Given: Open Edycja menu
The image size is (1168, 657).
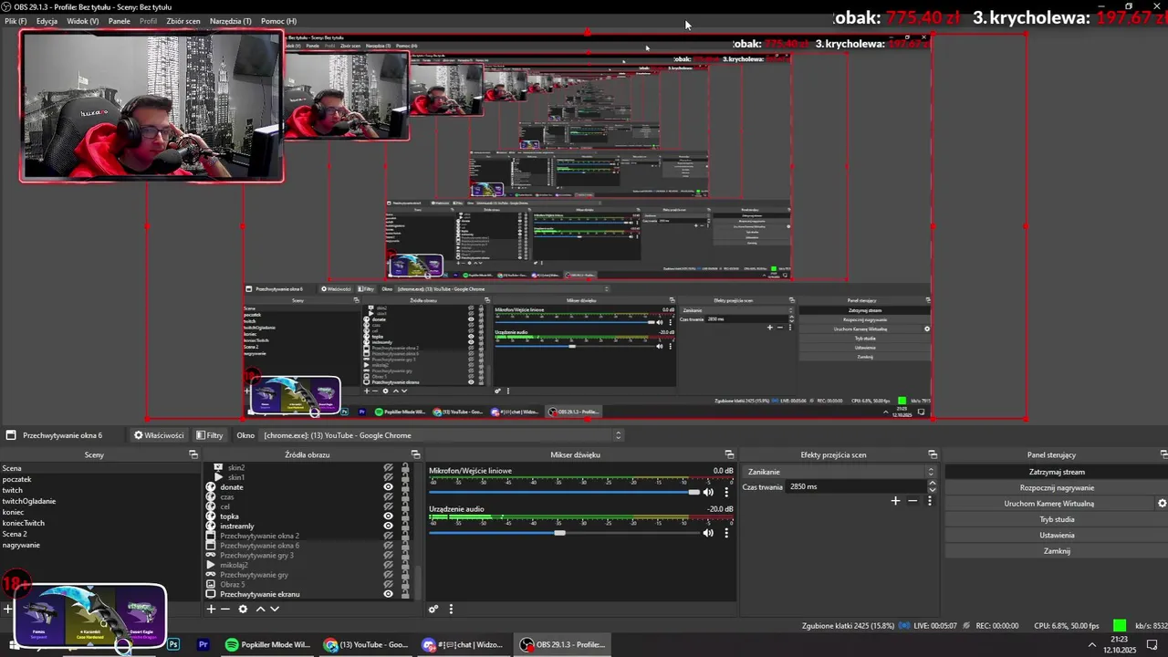Looking at the screenshot, I should (x=47, y=21).
